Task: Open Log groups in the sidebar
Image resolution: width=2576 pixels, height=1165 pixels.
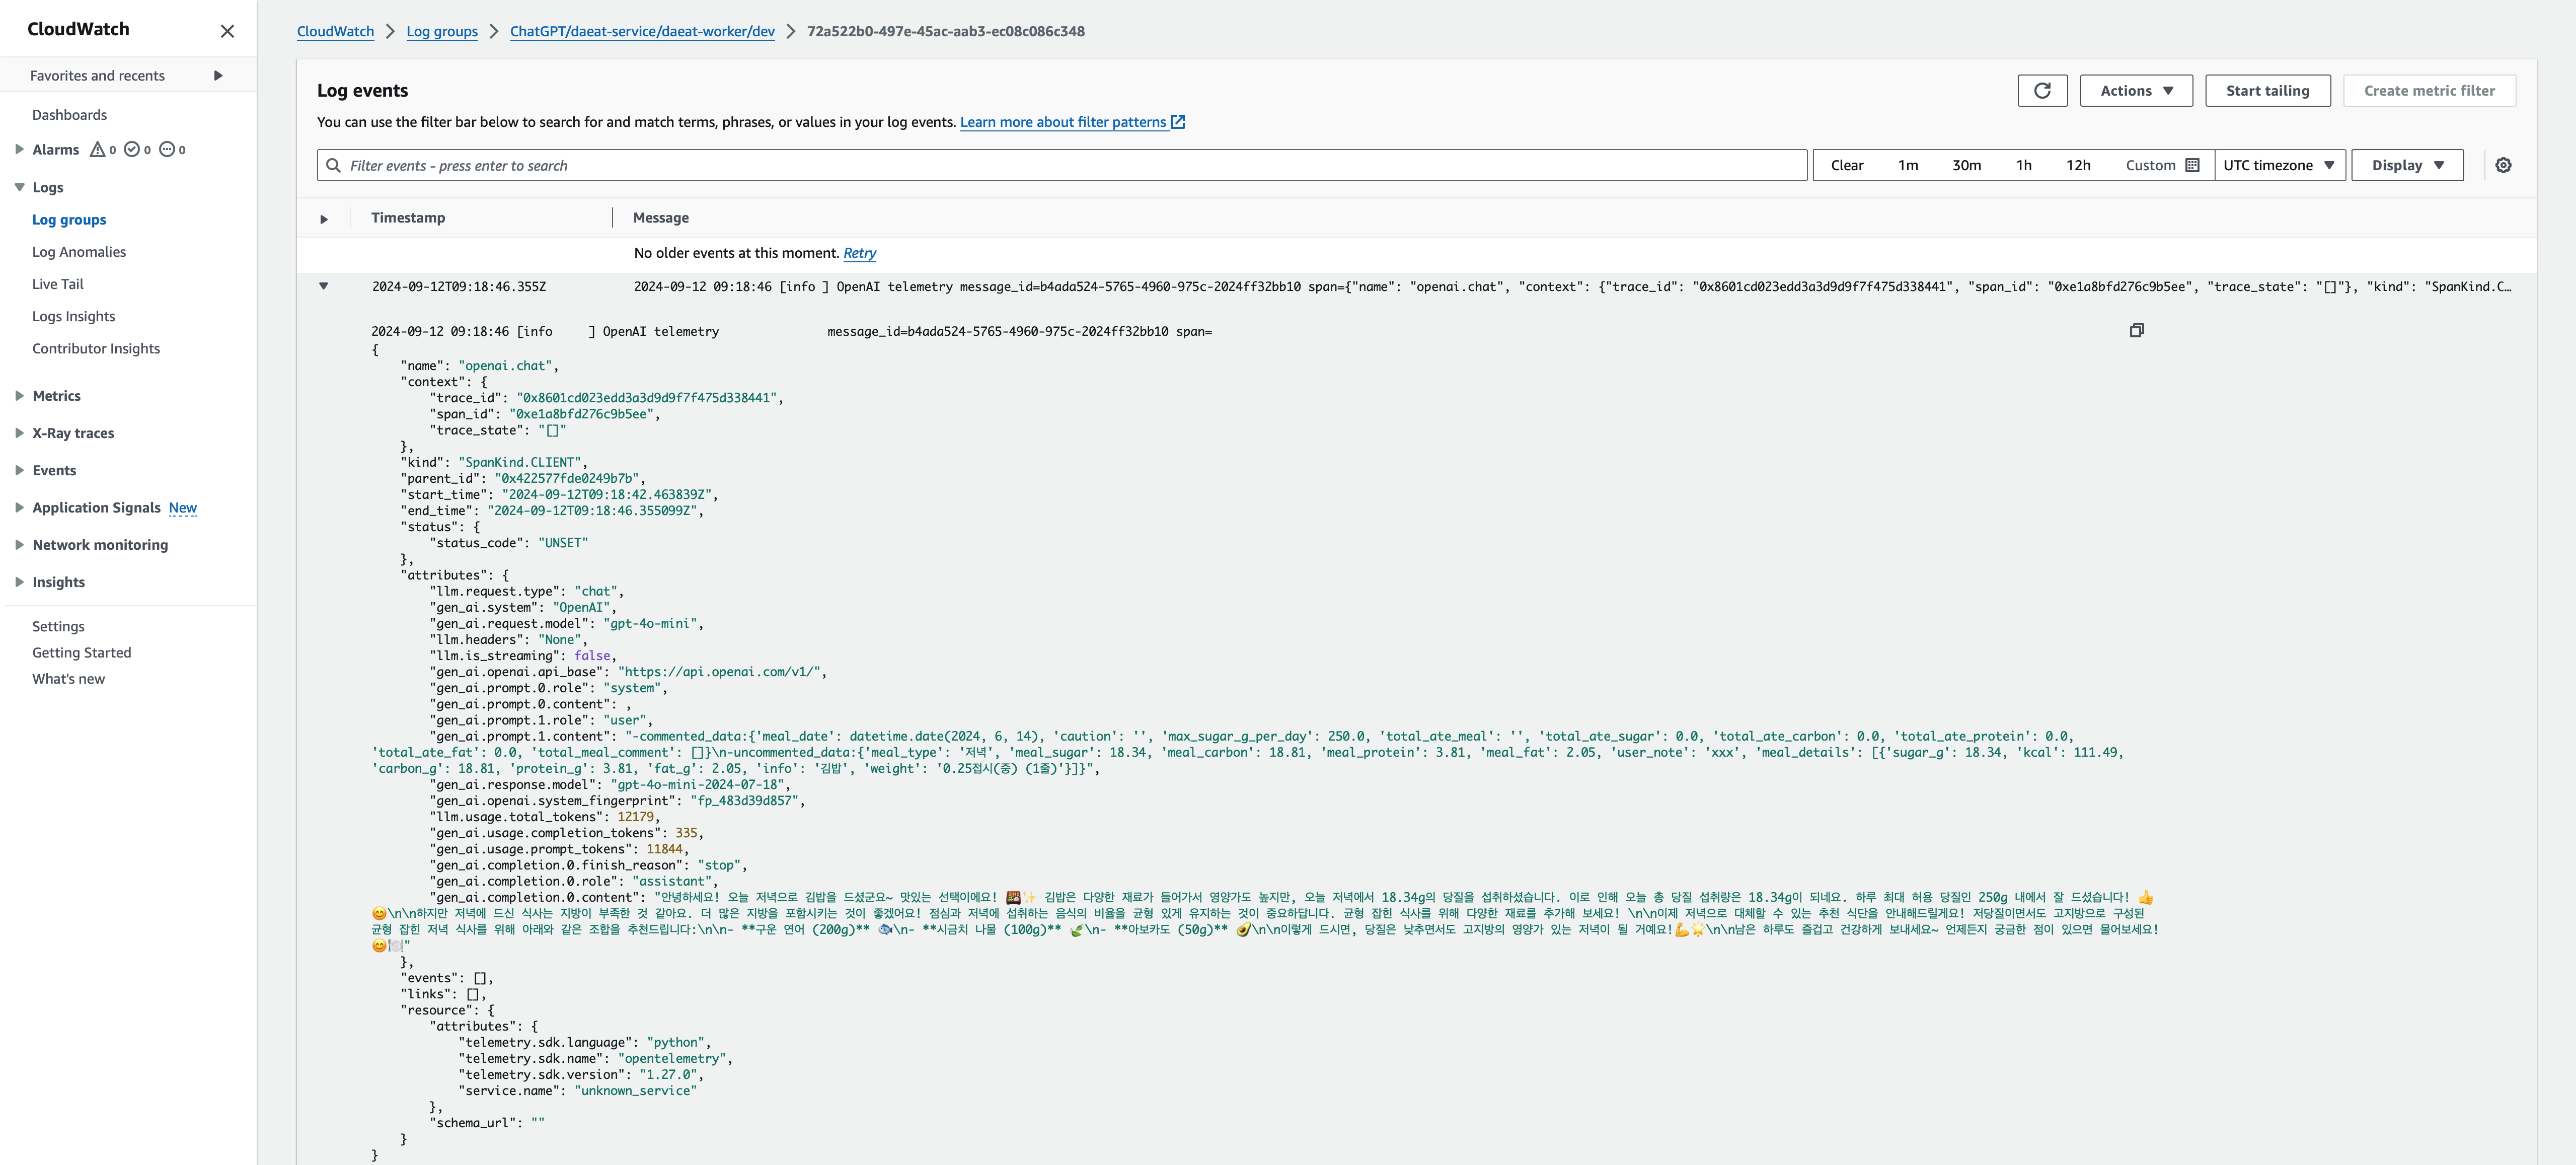Action: pyautogui.click(x=69, y=220)
